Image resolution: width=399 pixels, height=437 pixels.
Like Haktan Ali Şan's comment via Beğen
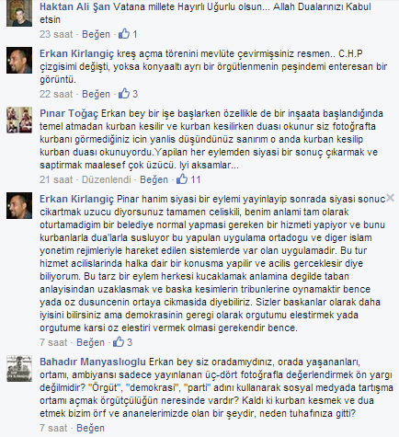[x=96, y=34]
